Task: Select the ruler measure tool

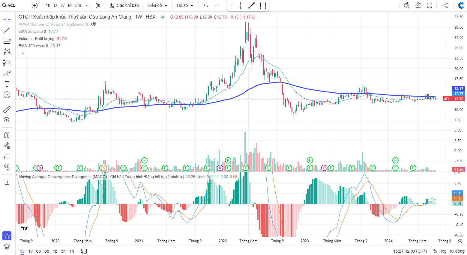Action: coord(7,109)
